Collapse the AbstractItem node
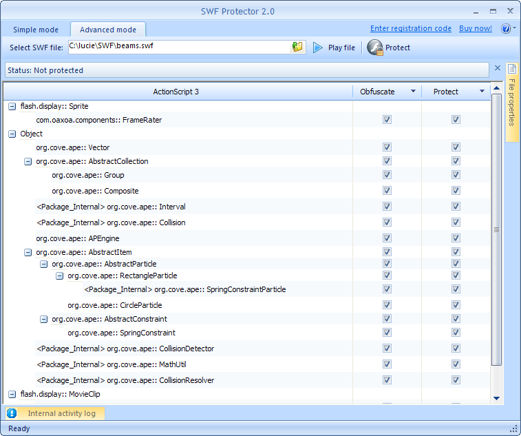 tap(28, 252)
